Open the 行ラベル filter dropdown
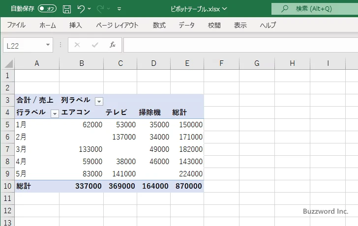358x226 pixels. [55, 113]
